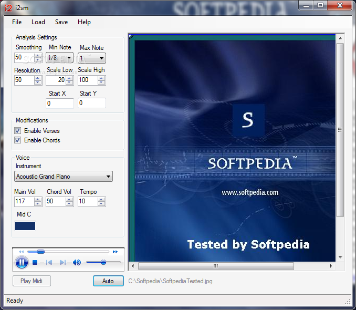Click the Start X input field

point(60,104)
